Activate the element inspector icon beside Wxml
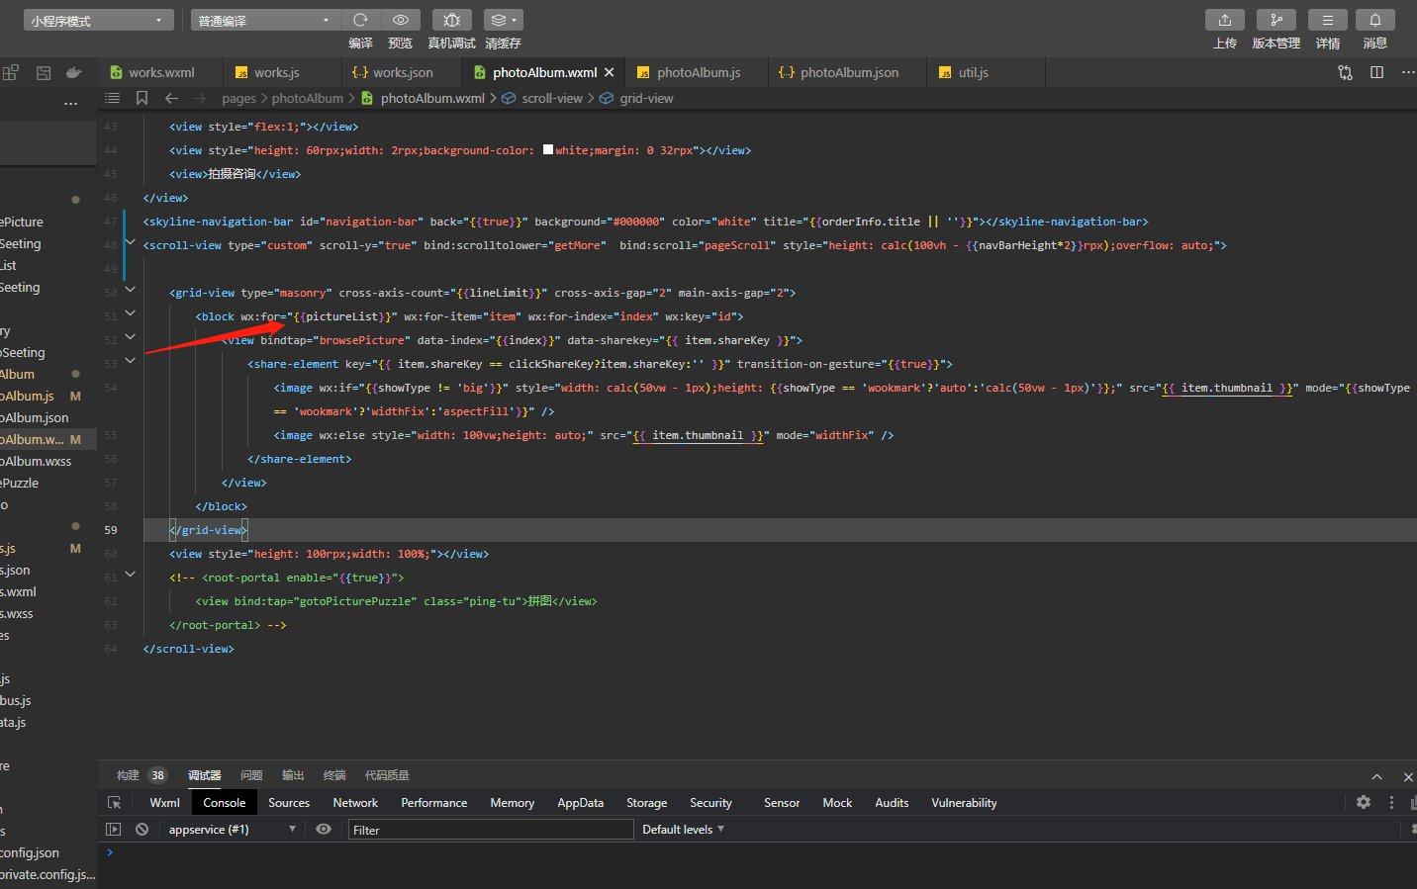The height and width of the screenshot is (889, 1417). [x=115, y=803]
